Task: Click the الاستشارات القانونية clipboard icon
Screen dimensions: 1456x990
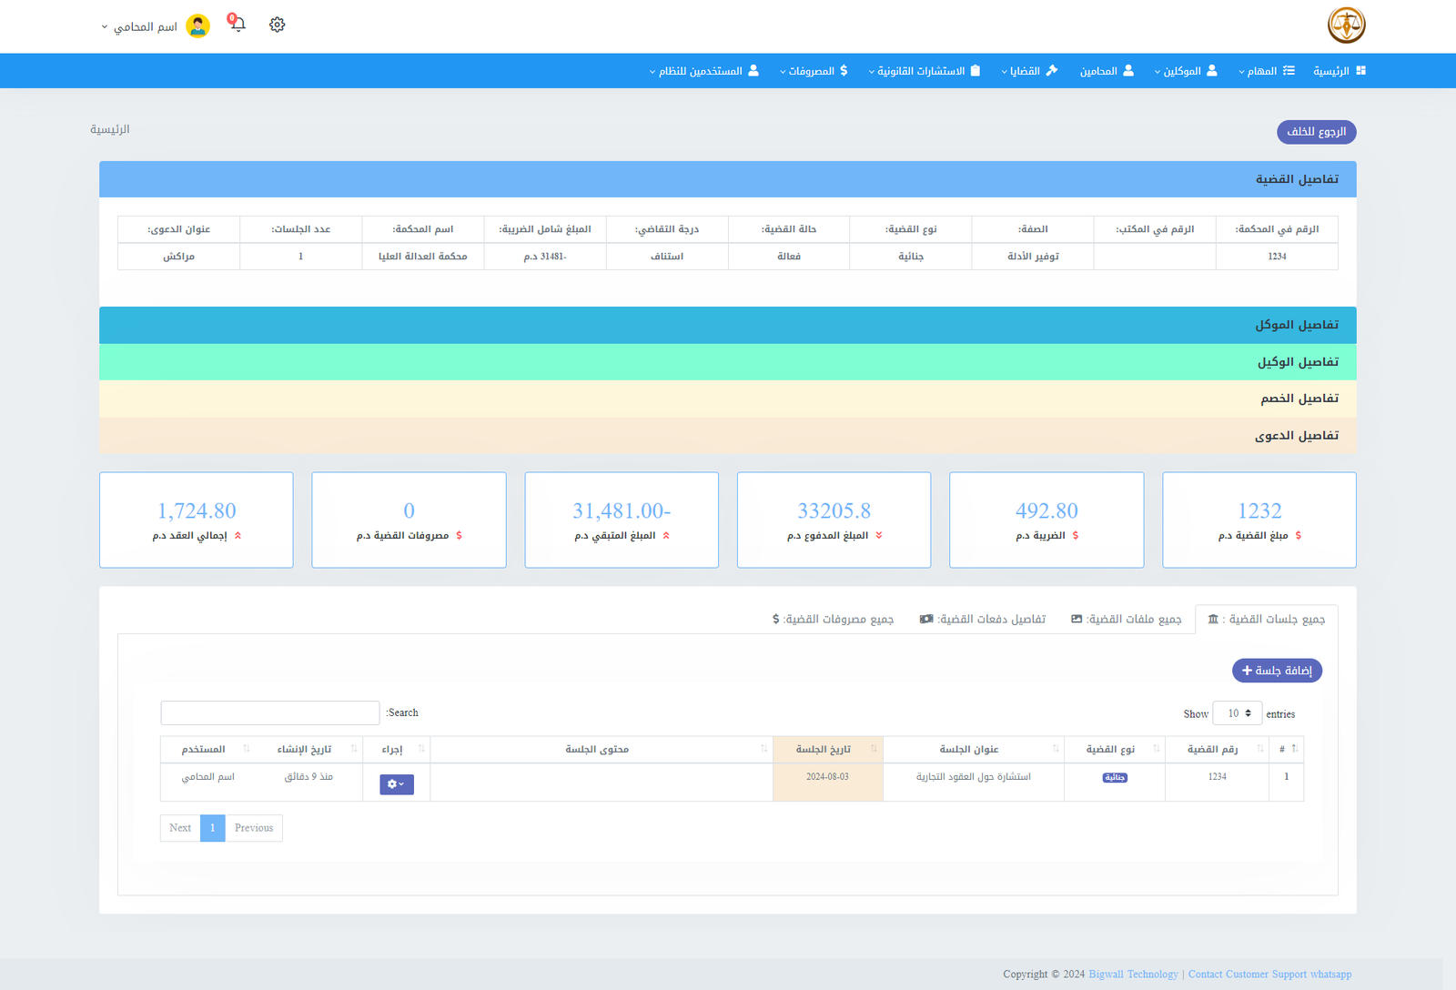Action: point(976,70)
